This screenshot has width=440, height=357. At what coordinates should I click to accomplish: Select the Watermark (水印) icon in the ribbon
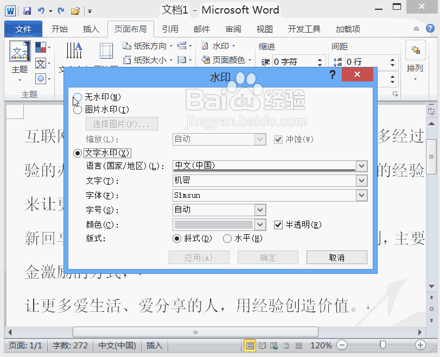pos(221,46)
